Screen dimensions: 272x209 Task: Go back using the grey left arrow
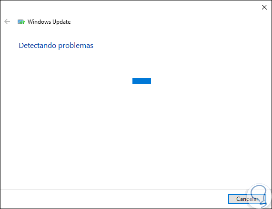(x=7, y=21)
